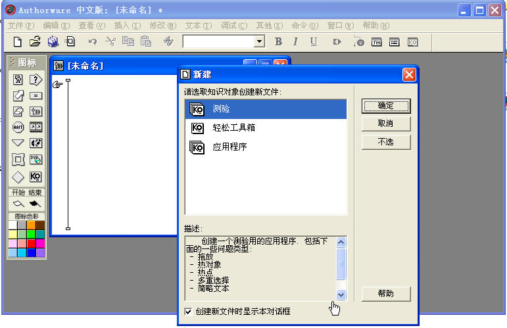Pick the DVD icon in palette
This screenshot has height=328, width=507.
coord(36,159)
